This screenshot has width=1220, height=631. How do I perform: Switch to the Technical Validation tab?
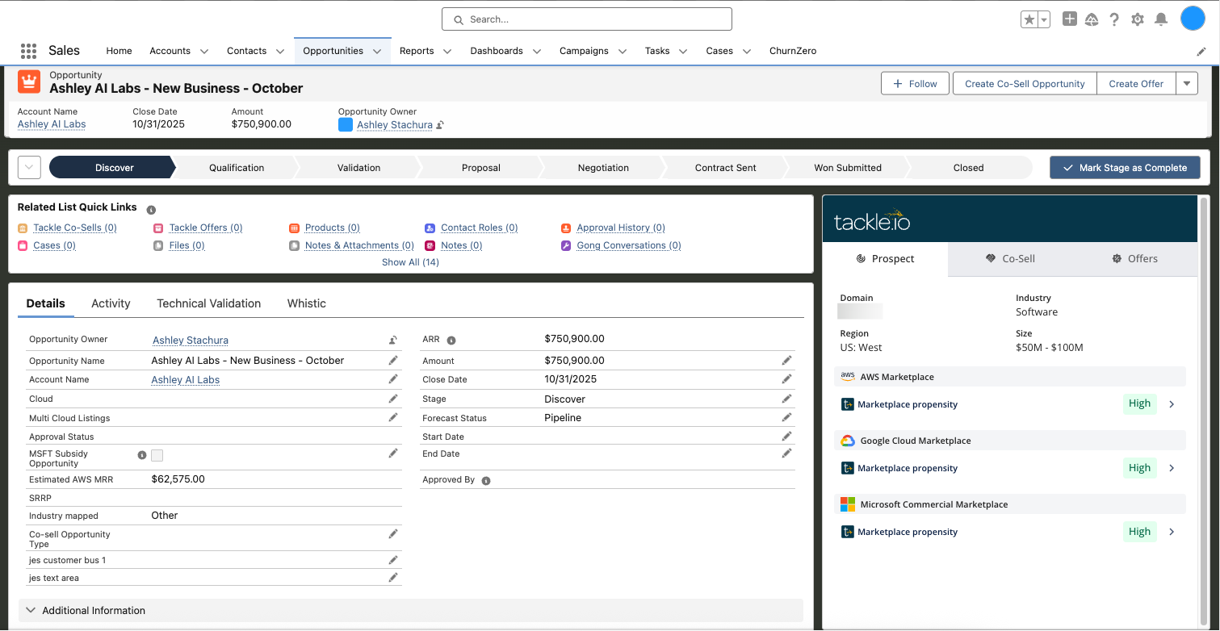pyautogui.click(x=208, y=303)
